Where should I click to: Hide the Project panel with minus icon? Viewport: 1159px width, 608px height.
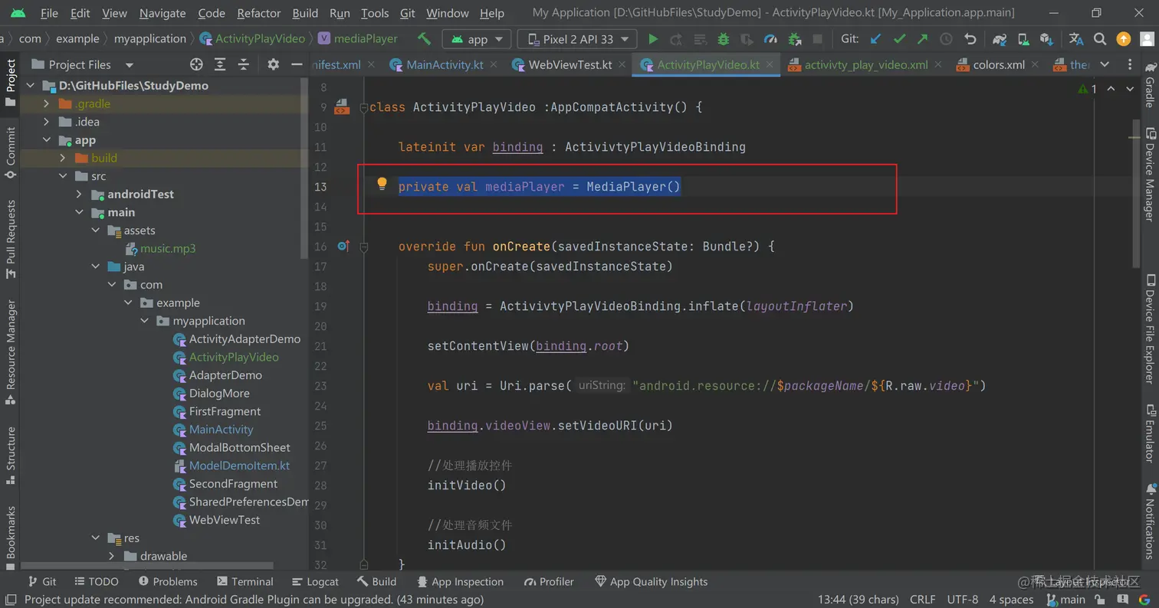[297, 64]
